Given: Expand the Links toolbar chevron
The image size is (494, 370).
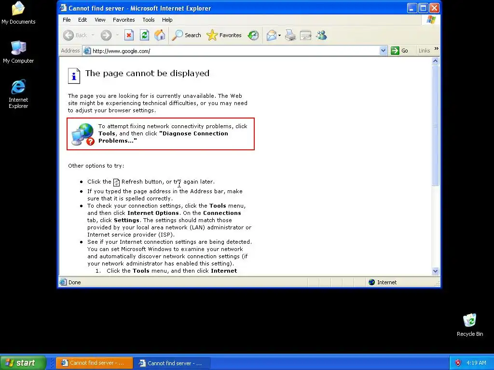Looking at the screenshot, I should [436, 49].
